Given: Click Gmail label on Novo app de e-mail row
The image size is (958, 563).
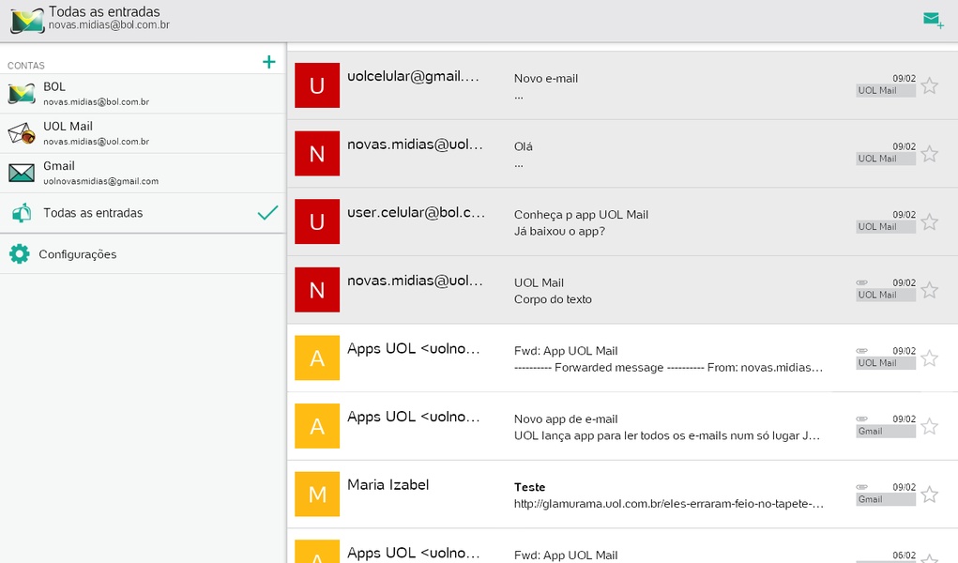Looking at the screenshot, I should click(886, 431).
